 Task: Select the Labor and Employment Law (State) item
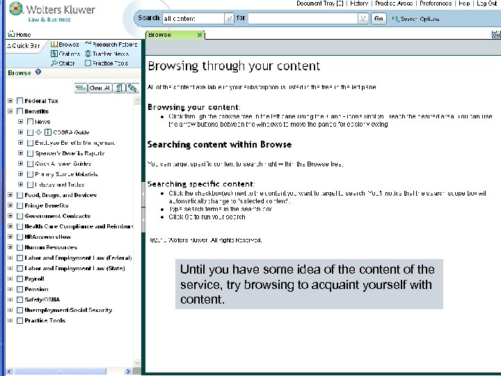[x=74, y=268]
